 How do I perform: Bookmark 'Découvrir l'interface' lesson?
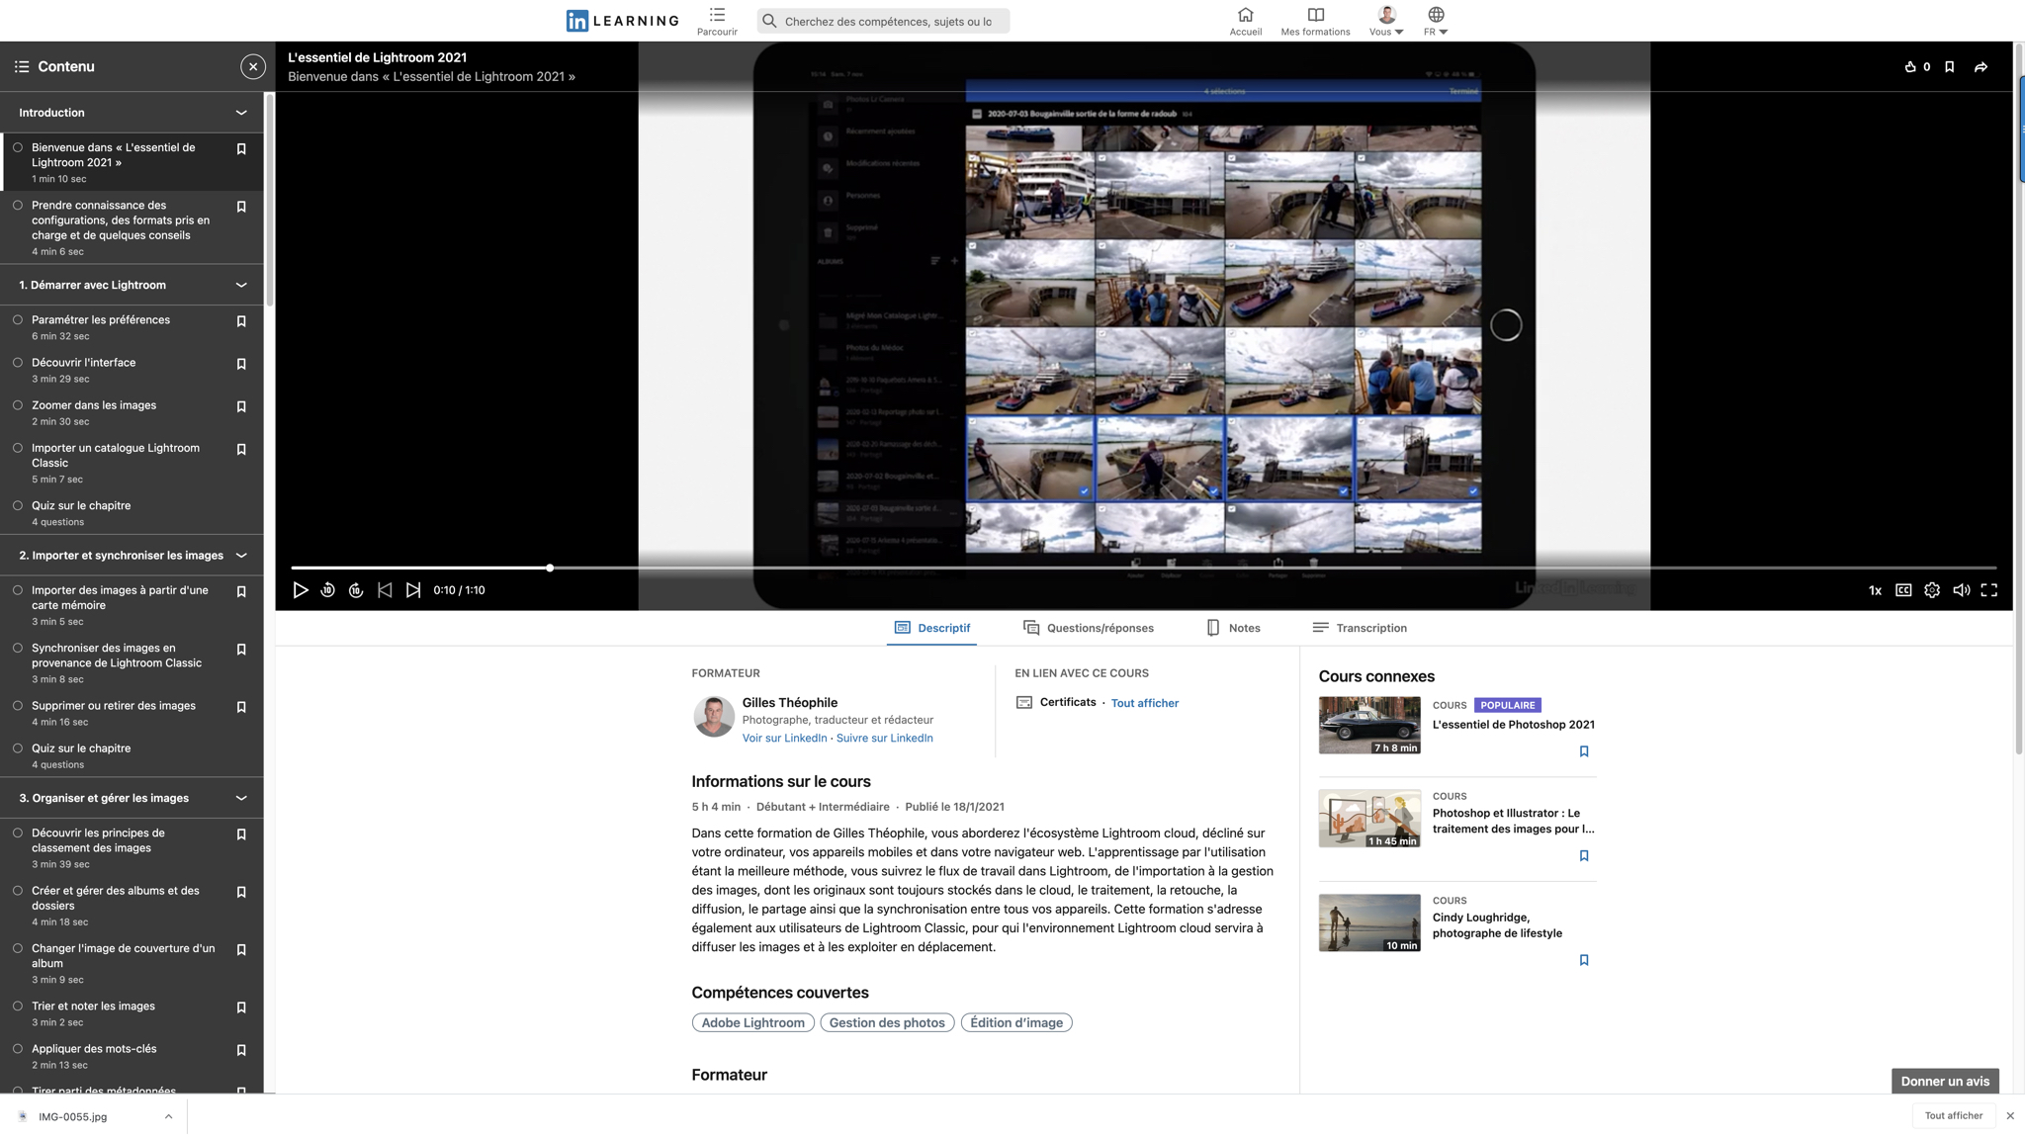[241, 364]
